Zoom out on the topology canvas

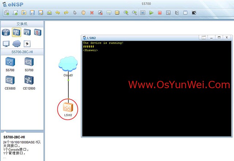pos(135,13)
